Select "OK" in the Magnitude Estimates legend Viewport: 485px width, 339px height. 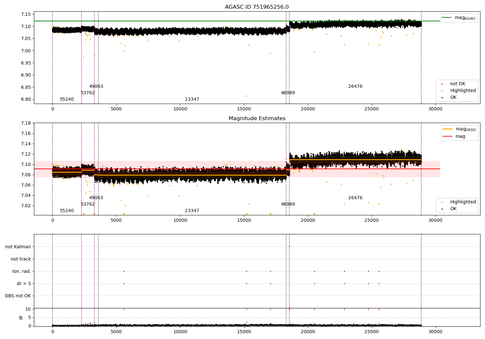tap(449, 209)
